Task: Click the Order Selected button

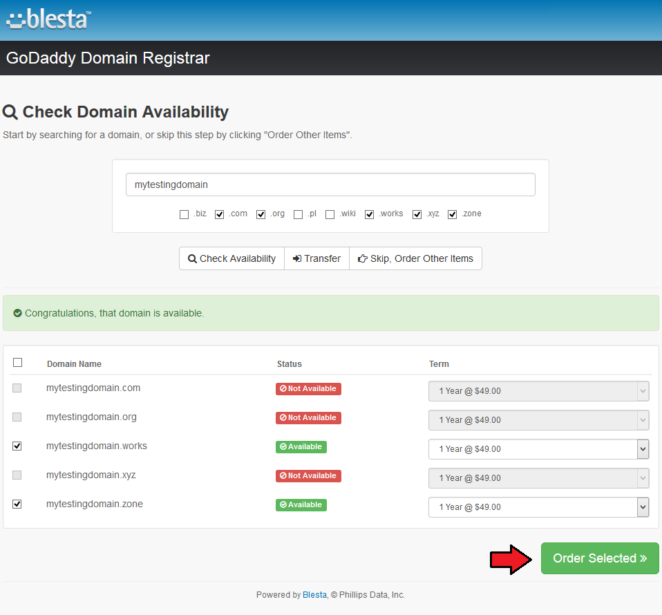Action: pyautogui.click(x=600, y=558)
